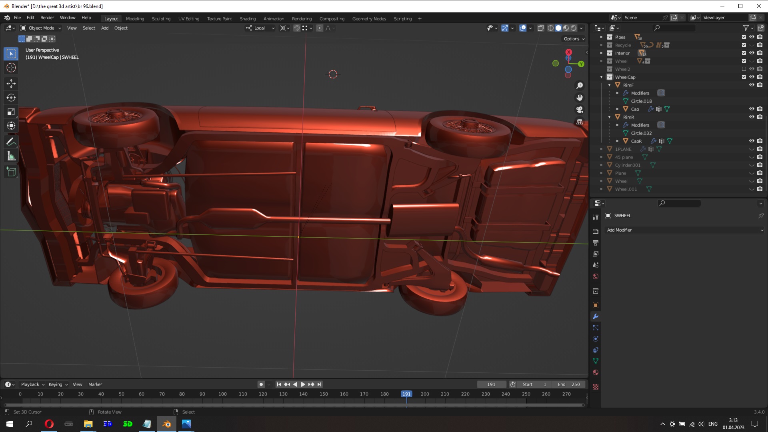
Task: Open the Object Mode dropdown
Action: pos(41,28)
